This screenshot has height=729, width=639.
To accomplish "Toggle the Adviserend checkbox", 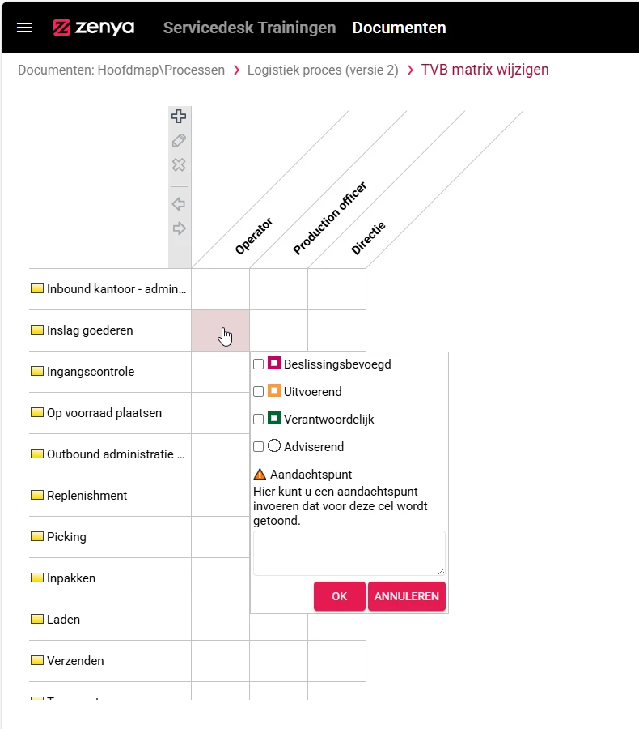I will (x=259, y=447).
